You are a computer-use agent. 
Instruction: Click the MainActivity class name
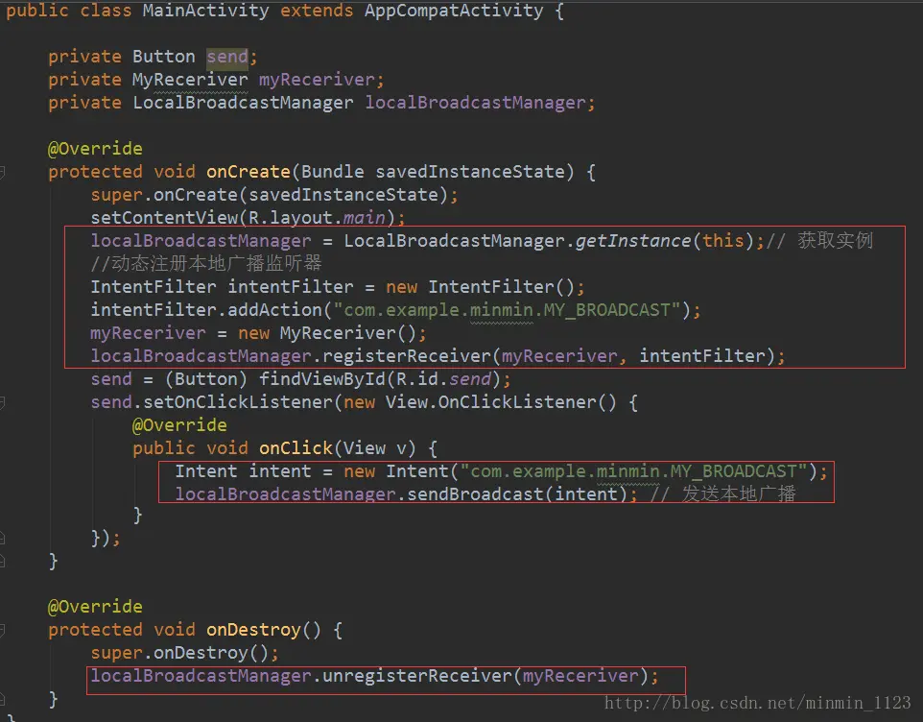click(205, 11)
